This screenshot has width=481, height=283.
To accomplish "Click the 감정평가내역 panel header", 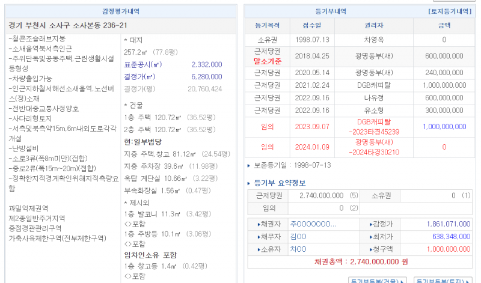I will coord(120,11).
